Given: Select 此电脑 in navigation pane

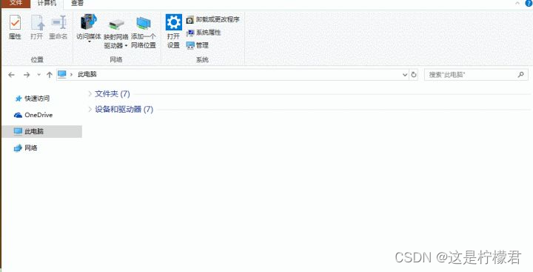Looking at the screenshot, I should [41, 131].
